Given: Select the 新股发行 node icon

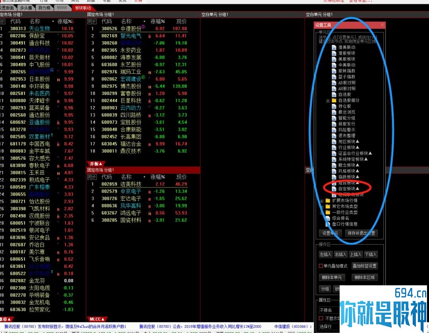Looking at the screenshot, I should point(334,124).
